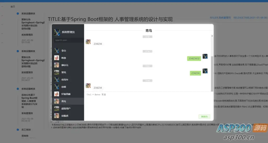The height and width of the screenshot is (143, 268).
Task: Click the 青鸟 chat title
Action: 149,31
